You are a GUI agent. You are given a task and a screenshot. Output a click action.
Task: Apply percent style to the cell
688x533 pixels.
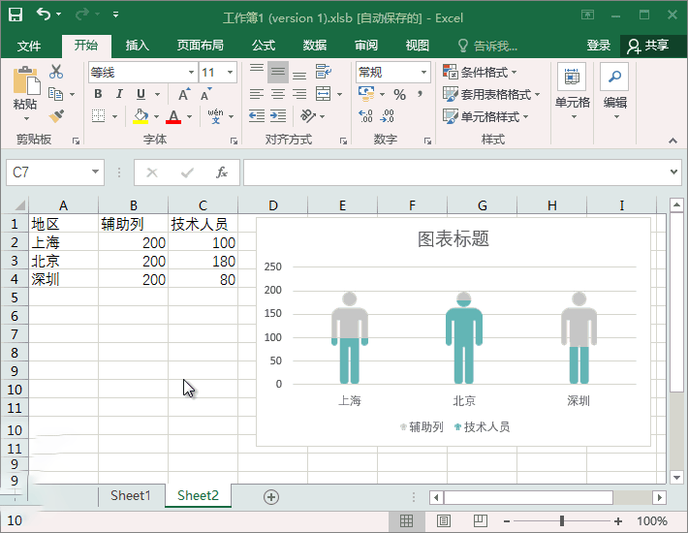[399, 94]
